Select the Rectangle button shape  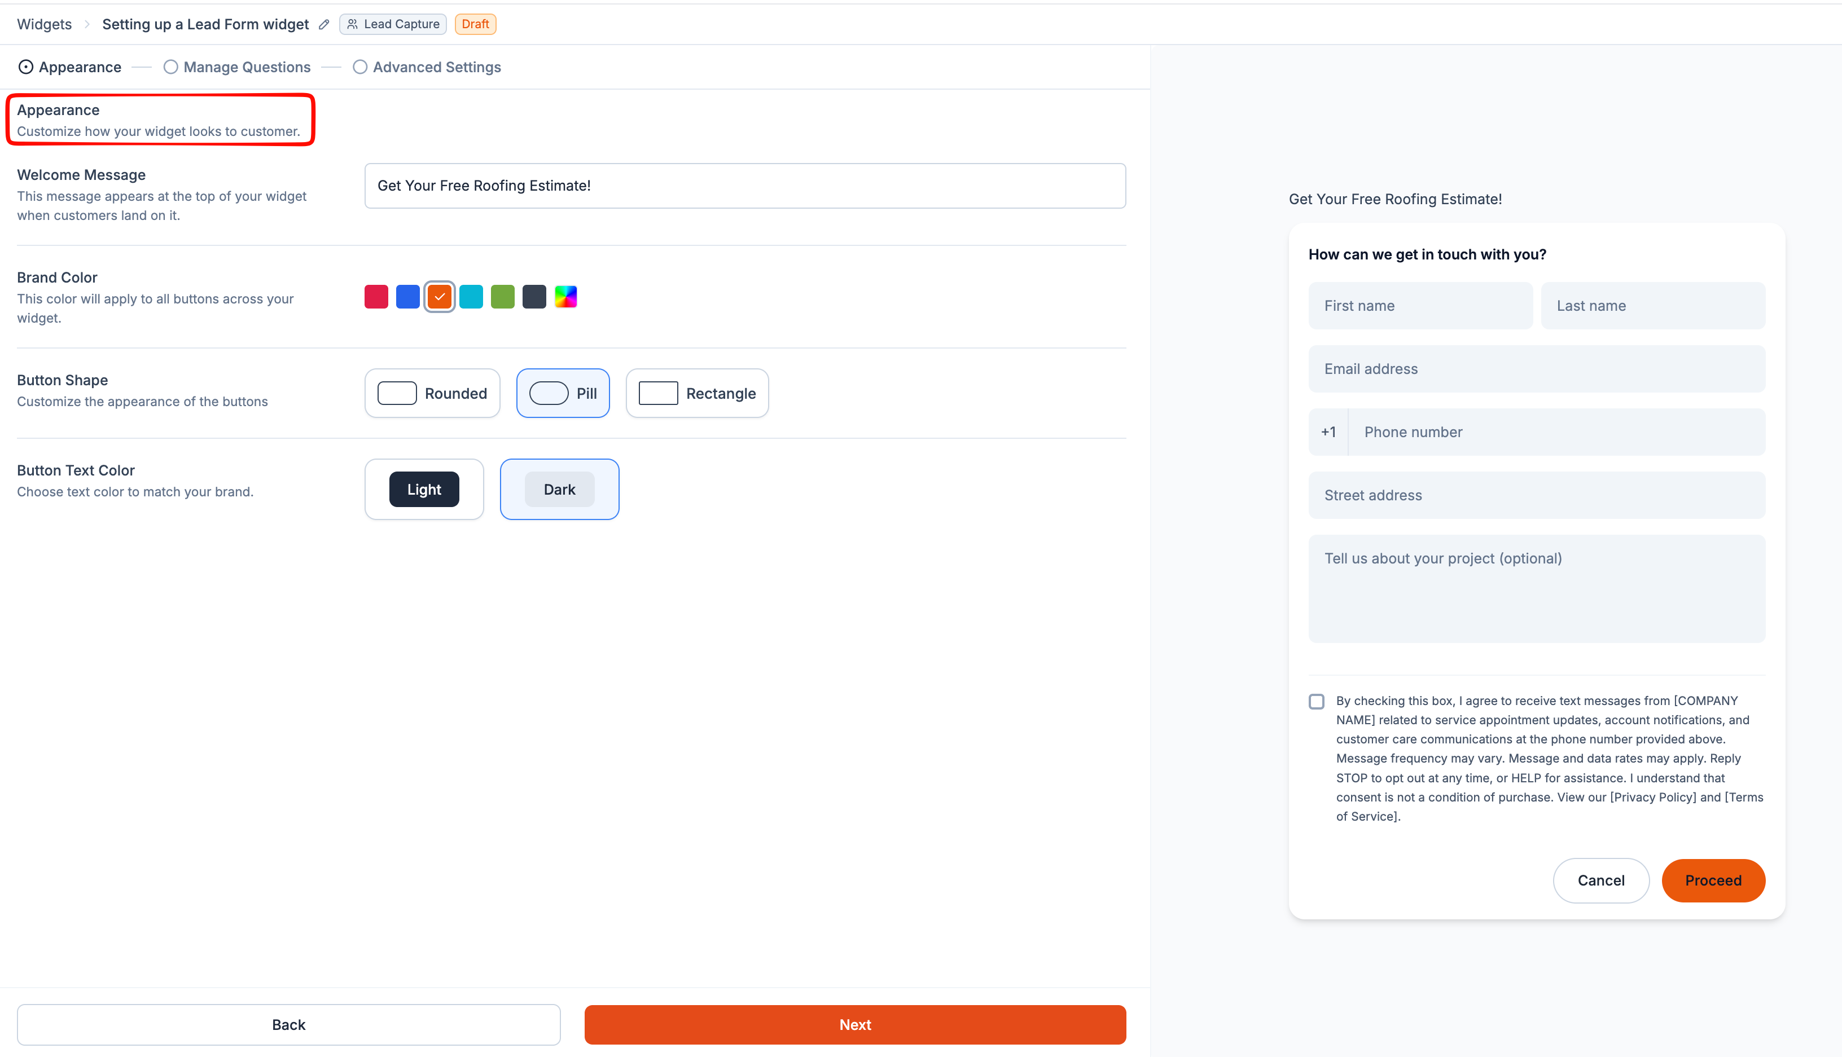tap(698, 394)
